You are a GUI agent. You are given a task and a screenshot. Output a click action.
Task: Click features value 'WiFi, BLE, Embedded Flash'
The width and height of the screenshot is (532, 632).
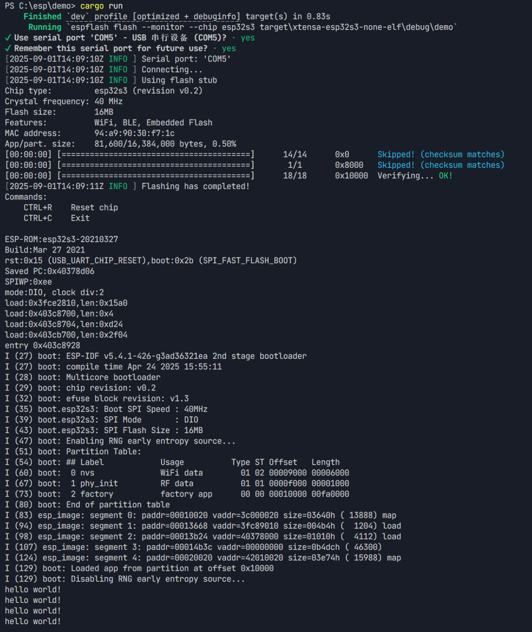153,123
